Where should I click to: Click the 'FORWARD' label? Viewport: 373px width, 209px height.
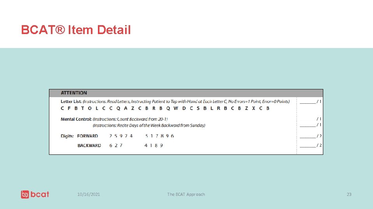coord(87,136)
